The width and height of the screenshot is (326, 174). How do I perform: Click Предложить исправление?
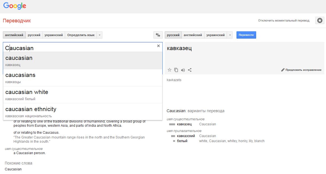[x=303, y=70]
